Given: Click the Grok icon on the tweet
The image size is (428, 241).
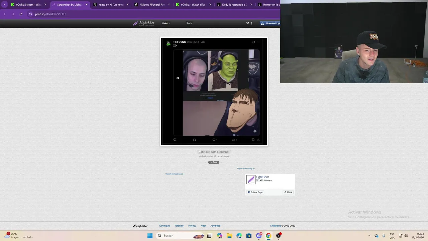Looking at the screenshot, I should click(253, 42).
